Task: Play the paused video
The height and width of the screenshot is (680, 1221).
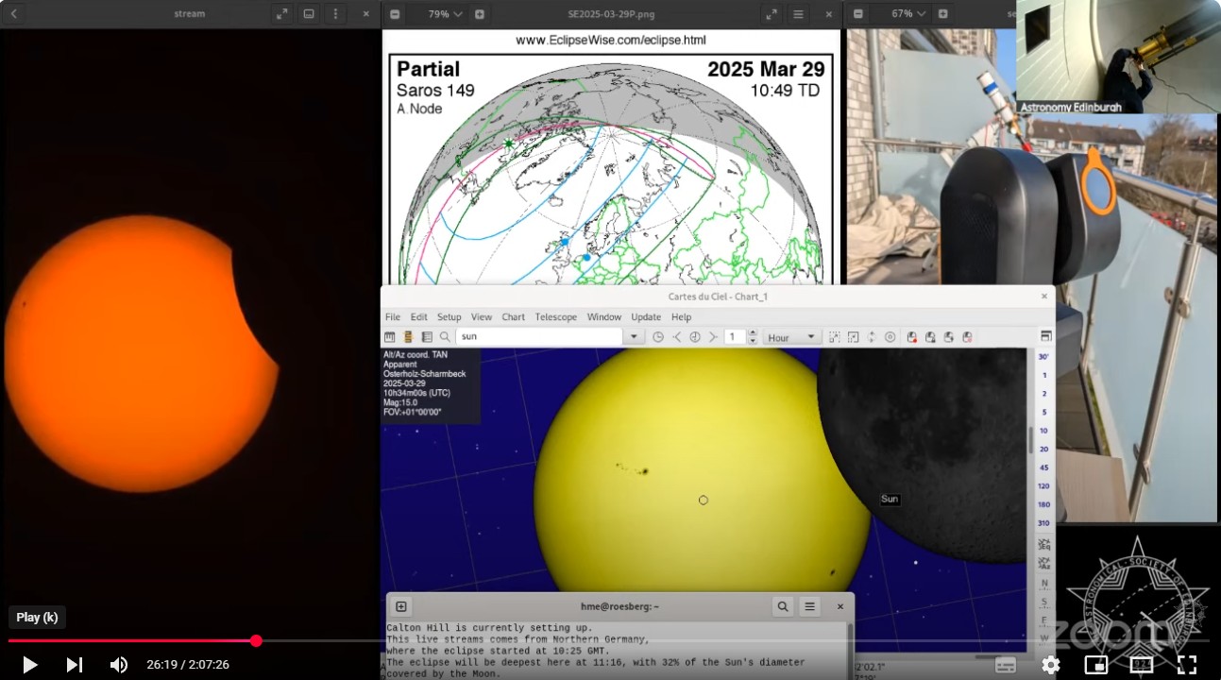Action: tap(29, 665)
